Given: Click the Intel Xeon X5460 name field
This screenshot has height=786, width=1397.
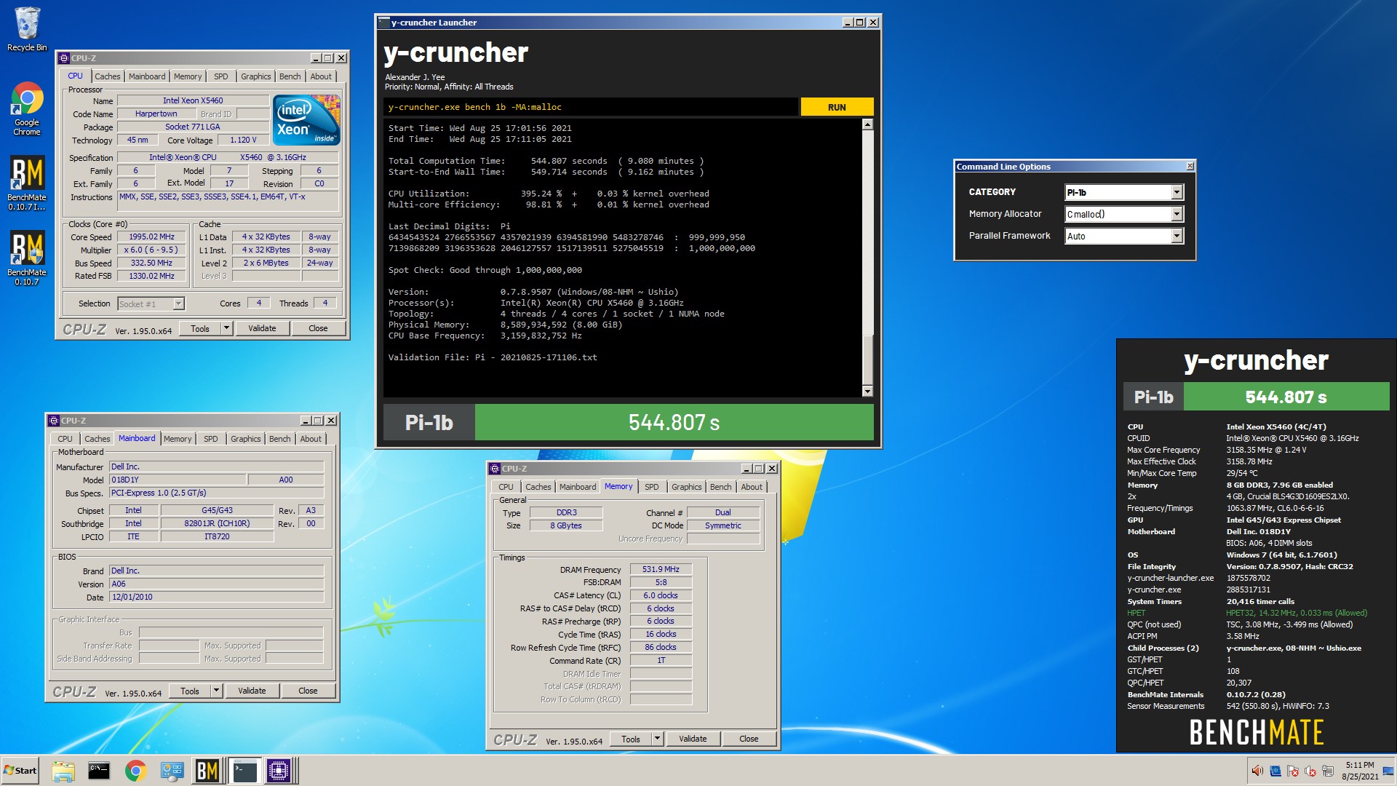Looking at the screenshot, I should (x=193, y=101).
